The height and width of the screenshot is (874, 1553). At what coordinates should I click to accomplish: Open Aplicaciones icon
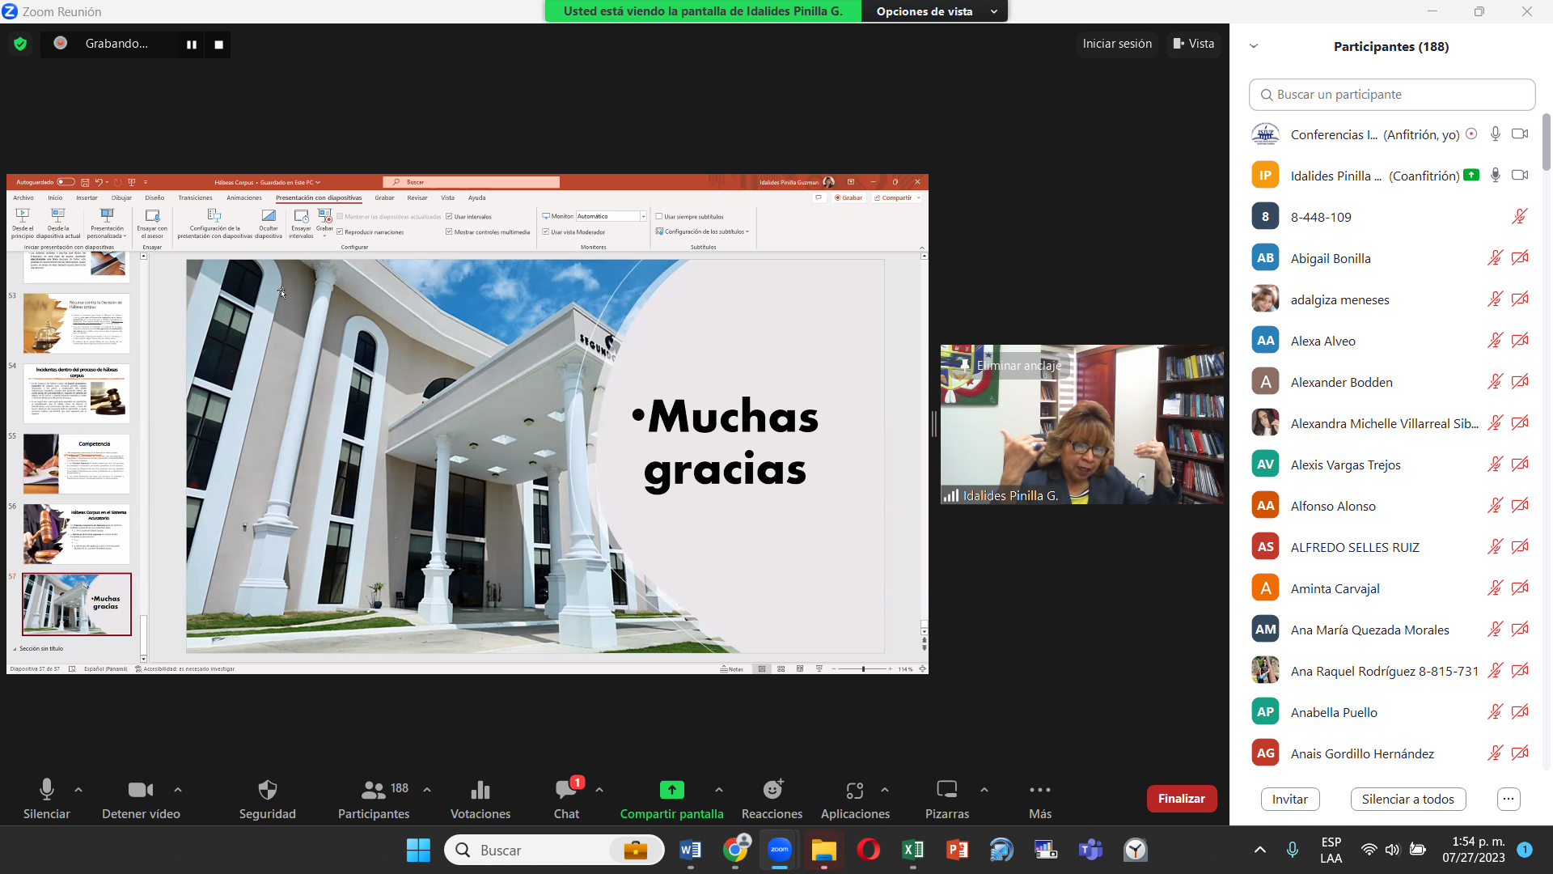click(x=855, y=790)
